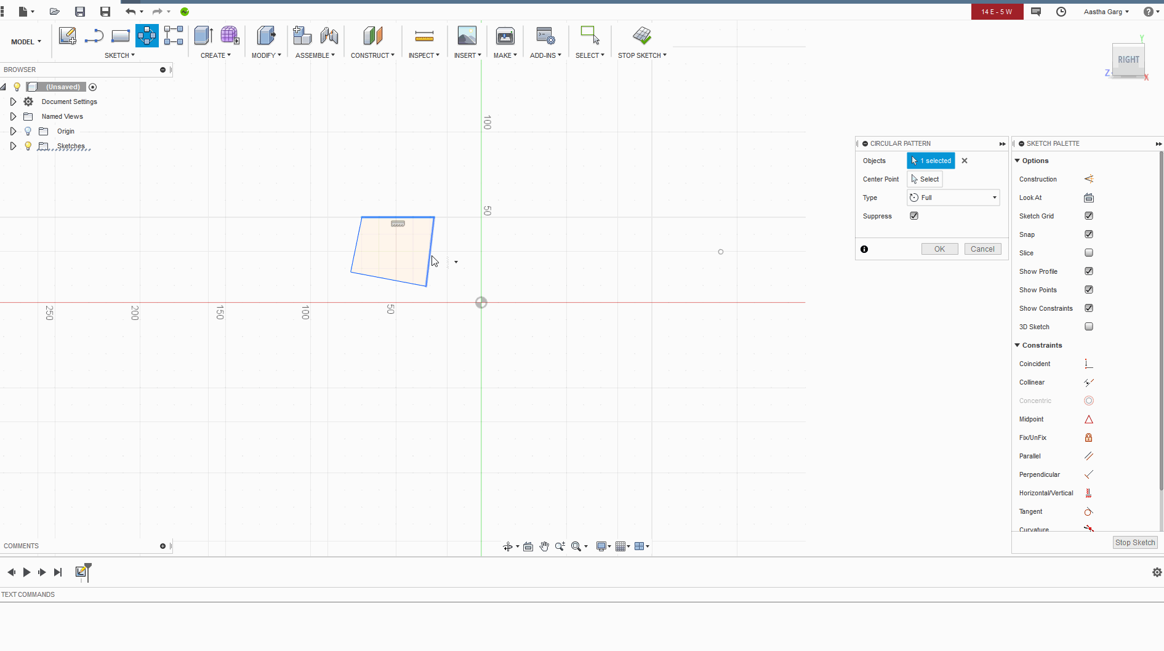This screenshot has width=1164, height=651.
Task: Click the Press Pull Modify icon
Action: [x=266, y=36]
